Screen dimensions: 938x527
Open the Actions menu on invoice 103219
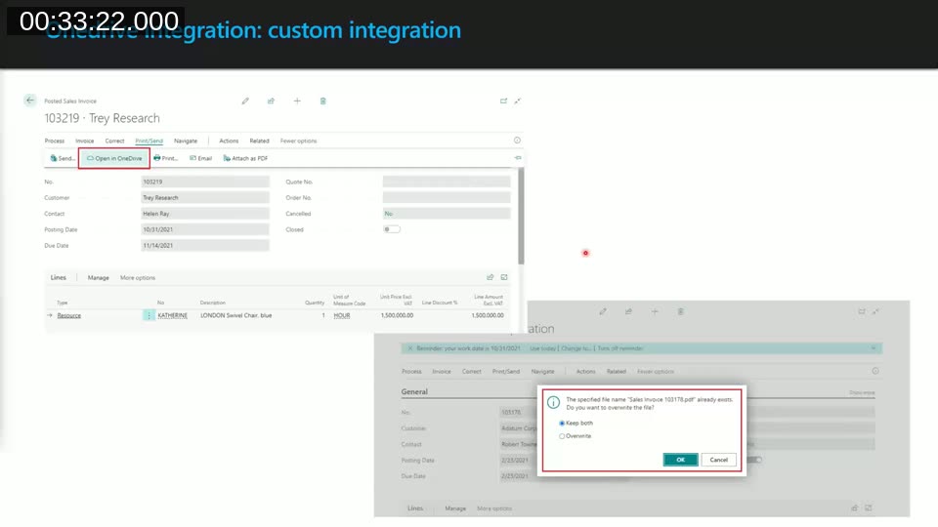[229, 141]
